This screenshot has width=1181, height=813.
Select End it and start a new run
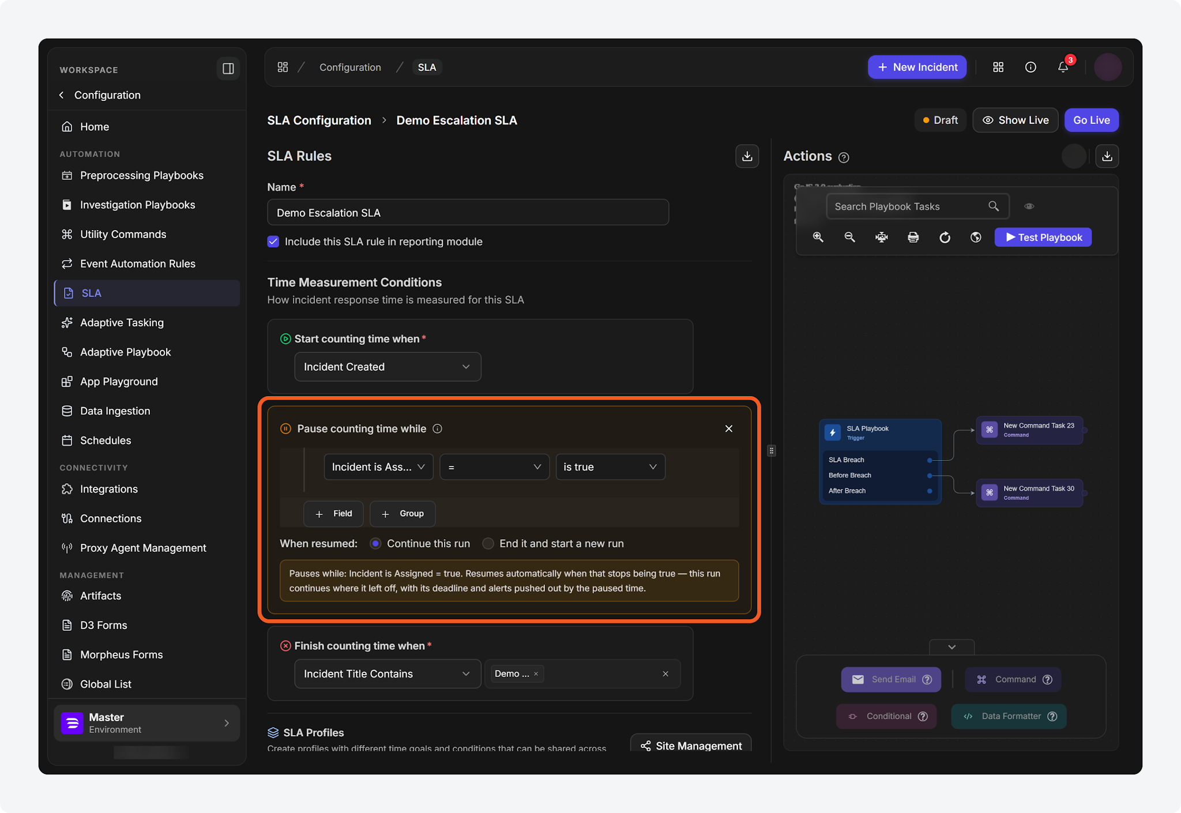(488, 544)
